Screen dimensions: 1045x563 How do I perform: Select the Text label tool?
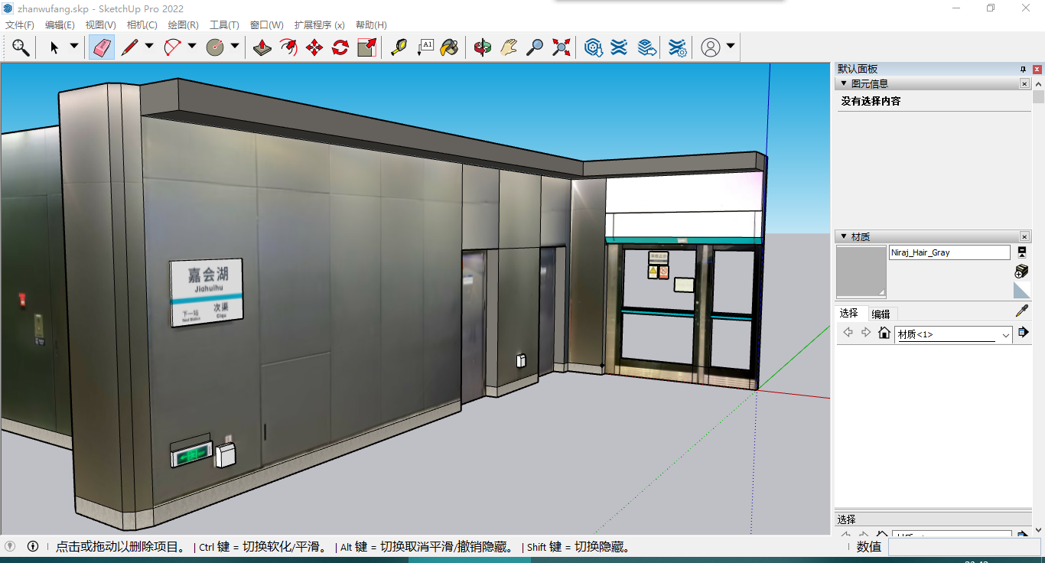[x=425, y=47]
